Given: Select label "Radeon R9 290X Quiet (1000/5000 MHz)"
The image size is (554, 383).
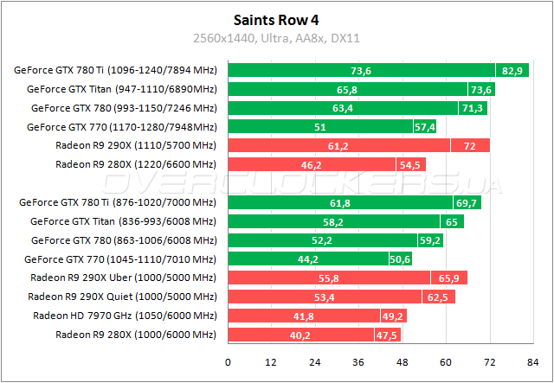Looking at the screenshot, I should click(x=122, y=297).
